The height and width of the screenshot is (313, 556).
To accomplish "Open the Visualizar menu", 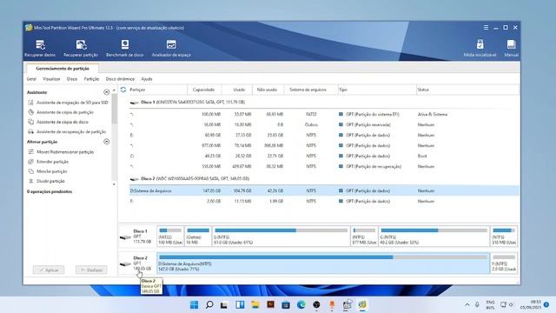I will [x=51, y=79].
